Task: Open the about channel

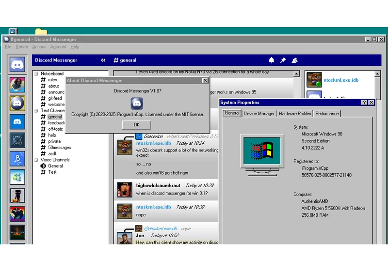Action: click(x=53, y=86)
